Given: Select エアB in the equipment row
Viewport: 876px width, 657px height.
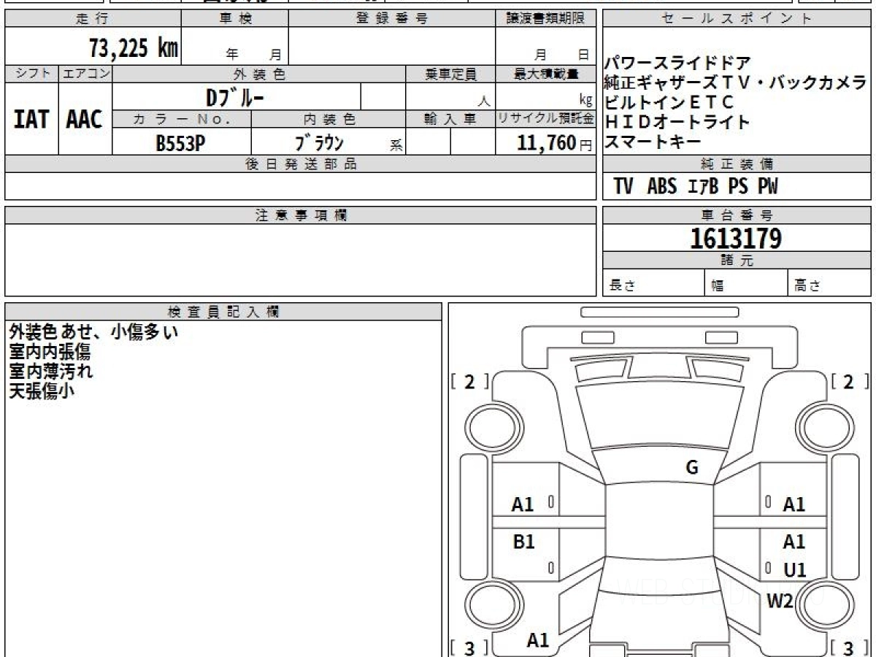Looking at the screenshot, I should tap(704, 187).
